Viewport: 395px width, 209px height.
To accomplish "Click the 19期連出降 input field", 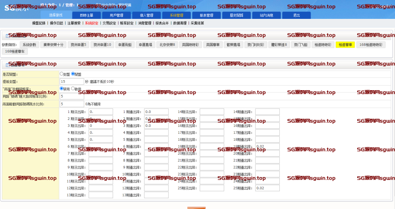I will (x=268, y=147).
